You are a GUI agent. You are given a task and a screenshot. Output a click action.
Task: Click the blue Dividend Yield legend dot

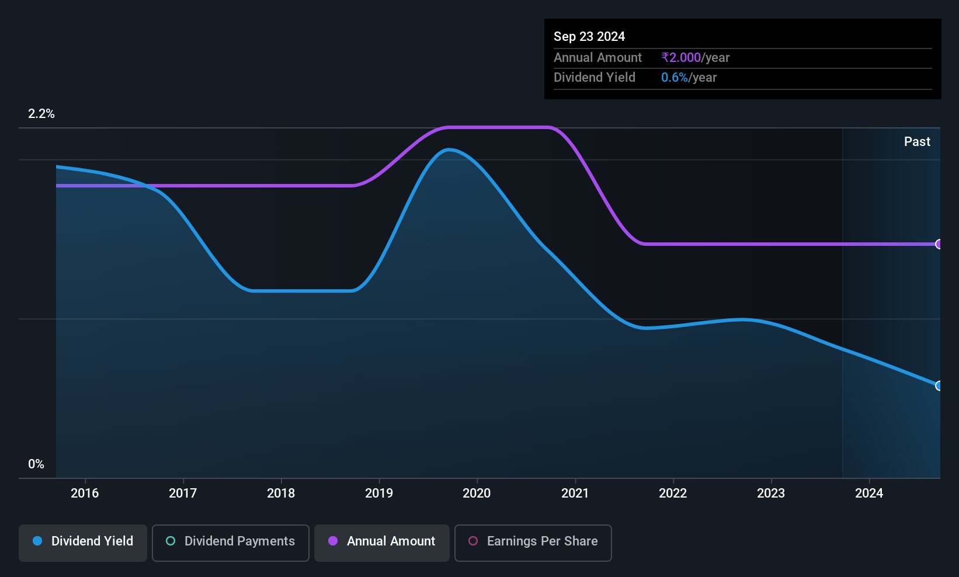pos(37,541)
